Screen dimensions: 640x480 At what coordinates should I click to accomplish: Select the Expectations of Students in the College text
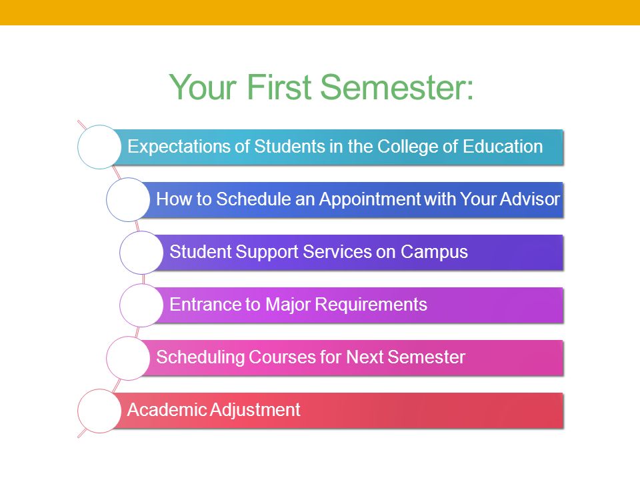pos(335,147)
